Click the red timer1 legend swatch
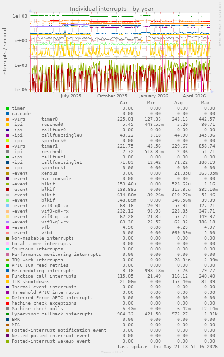Screen dimensions: 224x357 (8, 146)
